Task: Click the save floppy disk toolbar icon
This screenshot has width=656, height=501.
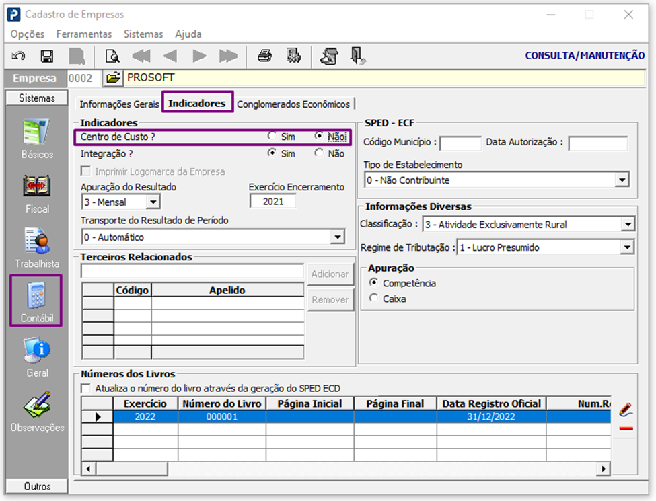Action: pyautogui.click(x=47, y=56)
